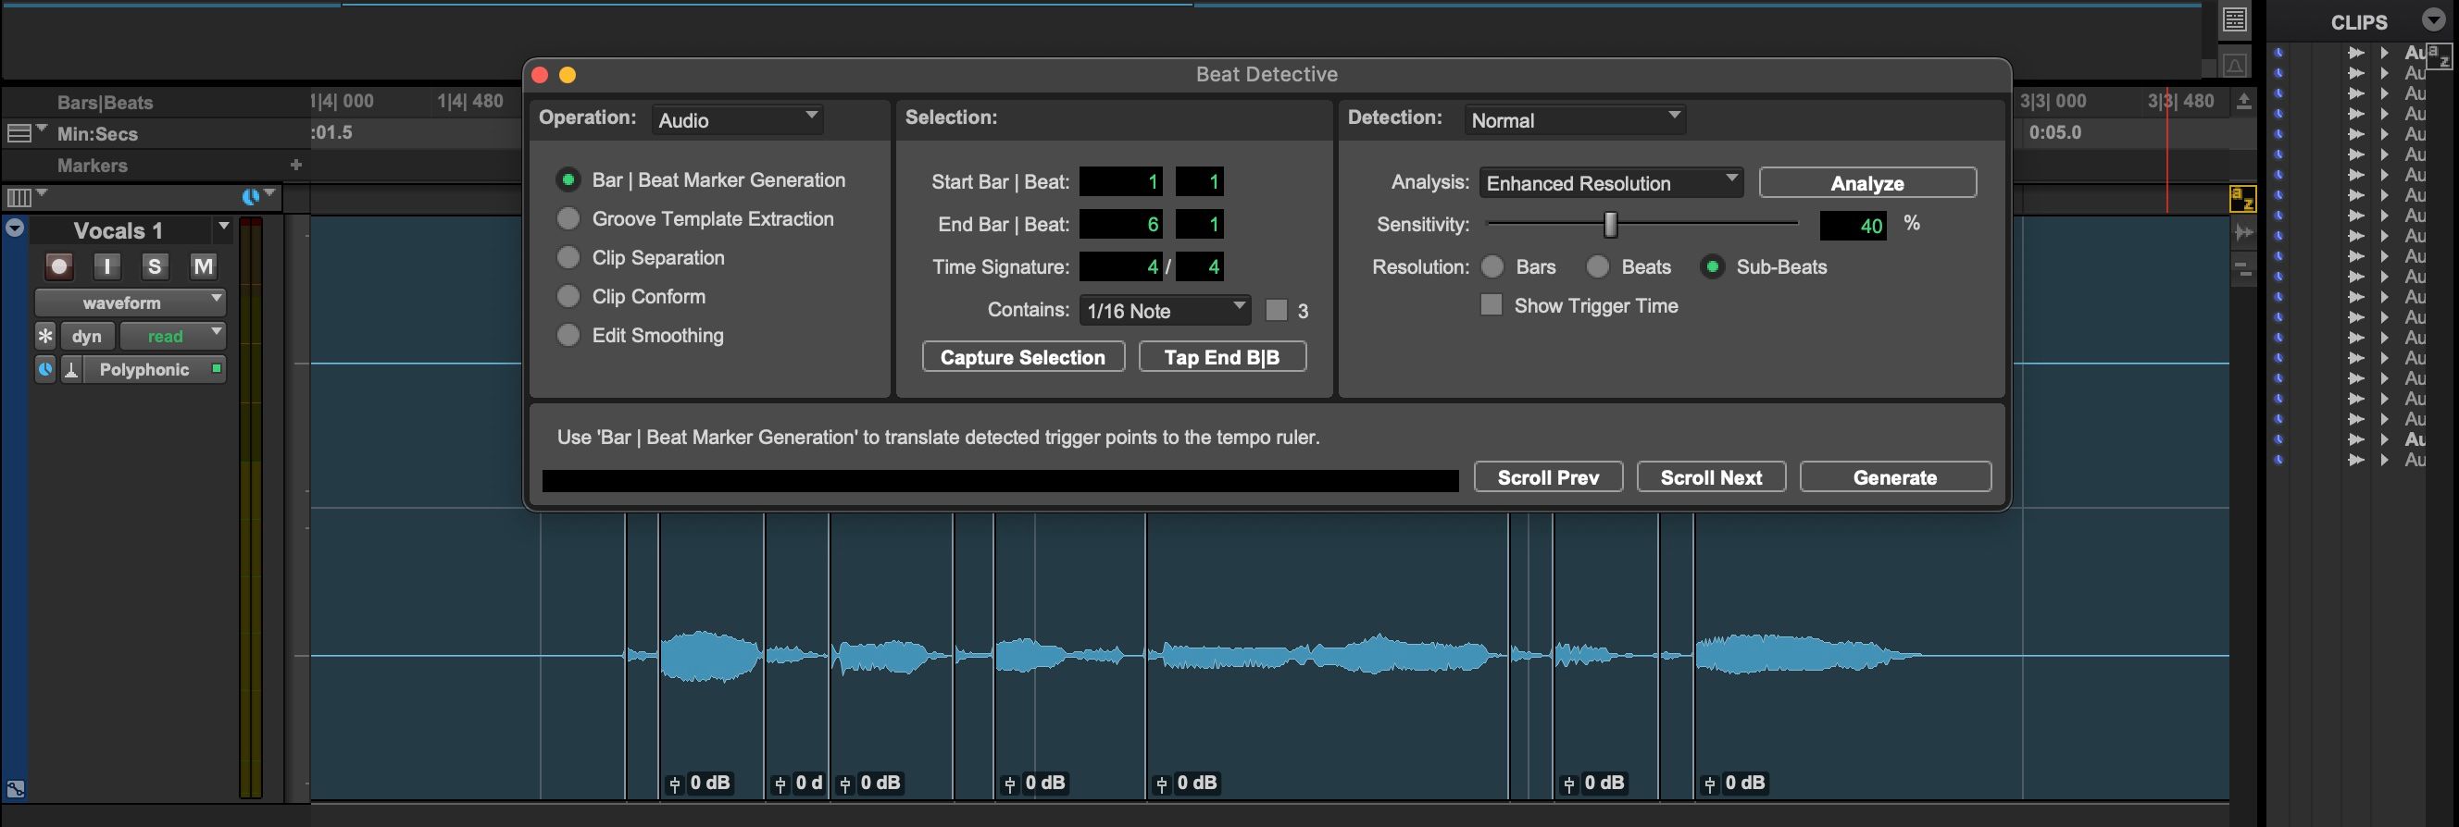
Task: Set Resolution to Beats
Action: (x=1598, y=267)
